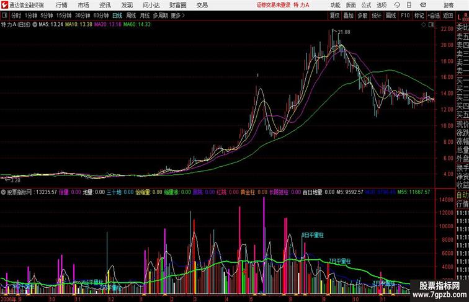Switch to the 30分钟 period tab
This screenshot has height=302, width=469.
(x=83, y=16)
